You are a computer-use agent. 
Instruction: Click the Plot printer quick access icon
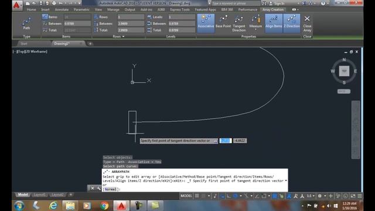(54, 4)
